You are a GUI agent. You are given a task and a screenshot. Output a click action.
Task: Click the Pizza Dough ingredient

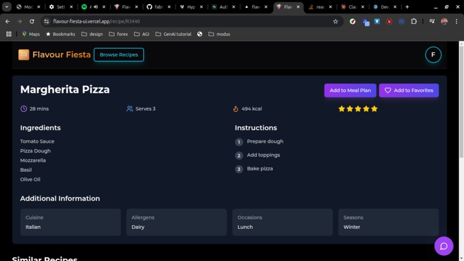(x=35, y=151)
